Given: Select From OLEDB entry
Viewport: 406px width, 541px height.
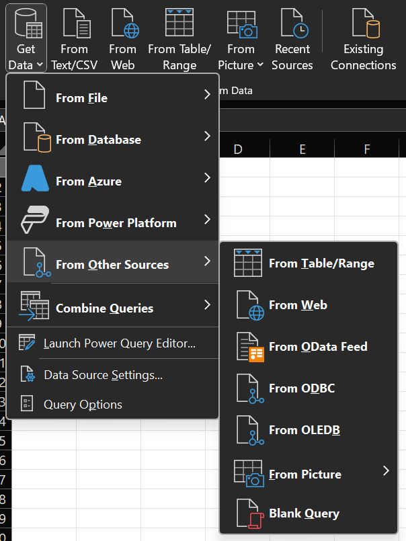Looking at the screenshot, I should 309,430.
